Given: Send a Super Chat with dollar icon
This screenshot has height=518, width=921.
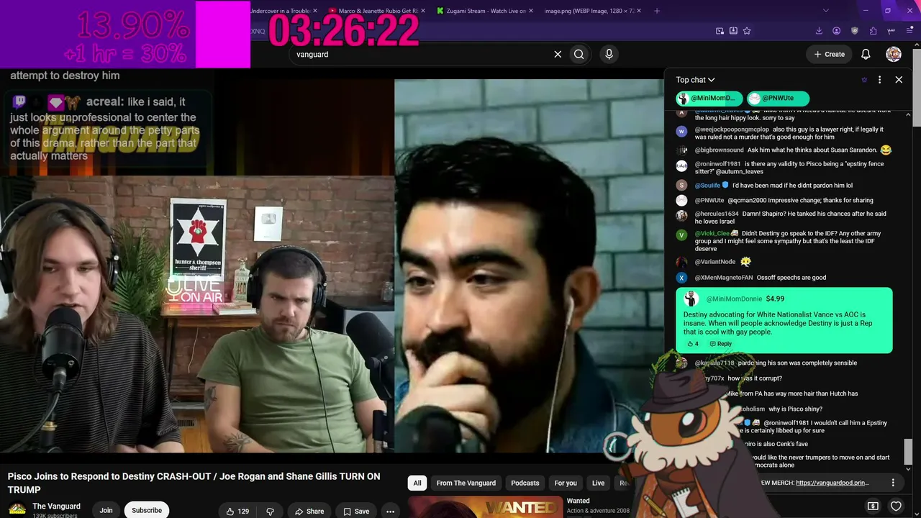Looking at the screenshot, I should coord(873,506).
